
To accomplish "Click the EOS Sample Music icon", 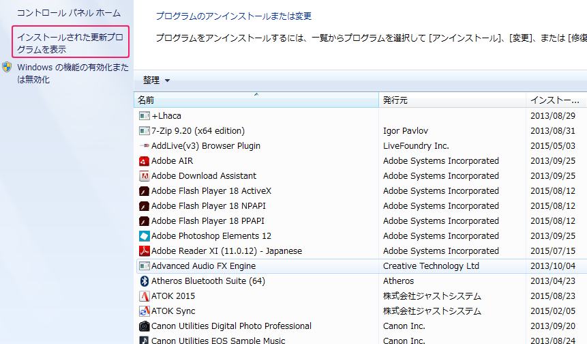I will 144,341.
